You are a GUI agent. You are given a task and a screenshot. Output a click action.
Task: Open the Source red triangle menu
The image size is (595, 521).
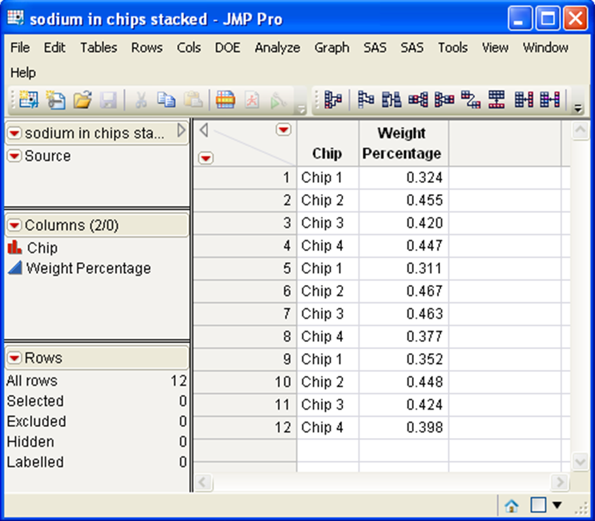14,156
